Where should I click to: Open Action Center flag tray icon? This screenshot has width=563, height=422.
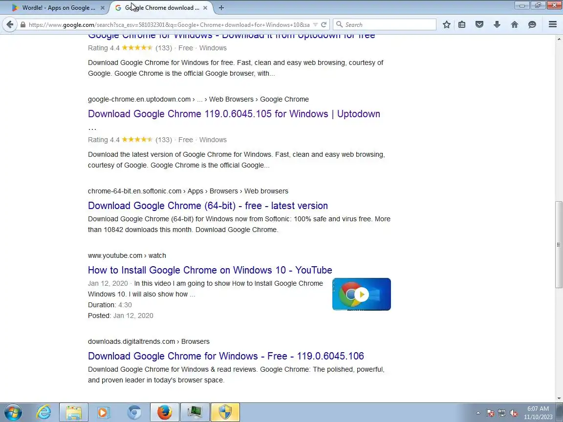pyautogui.click(x=490, y=413)
